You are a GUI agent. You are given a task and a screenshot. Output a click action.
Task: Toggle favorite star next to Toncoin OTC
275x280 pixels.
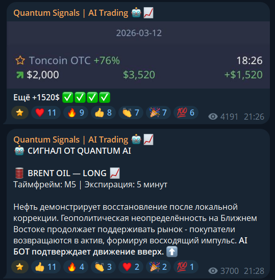pos(20,61)
